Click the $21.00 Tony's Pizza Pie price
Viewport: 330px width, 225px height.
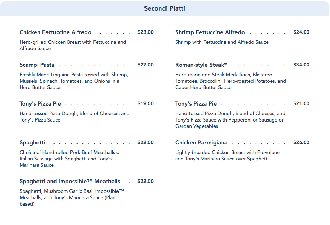pyautogui.click(x=301, y=104)
